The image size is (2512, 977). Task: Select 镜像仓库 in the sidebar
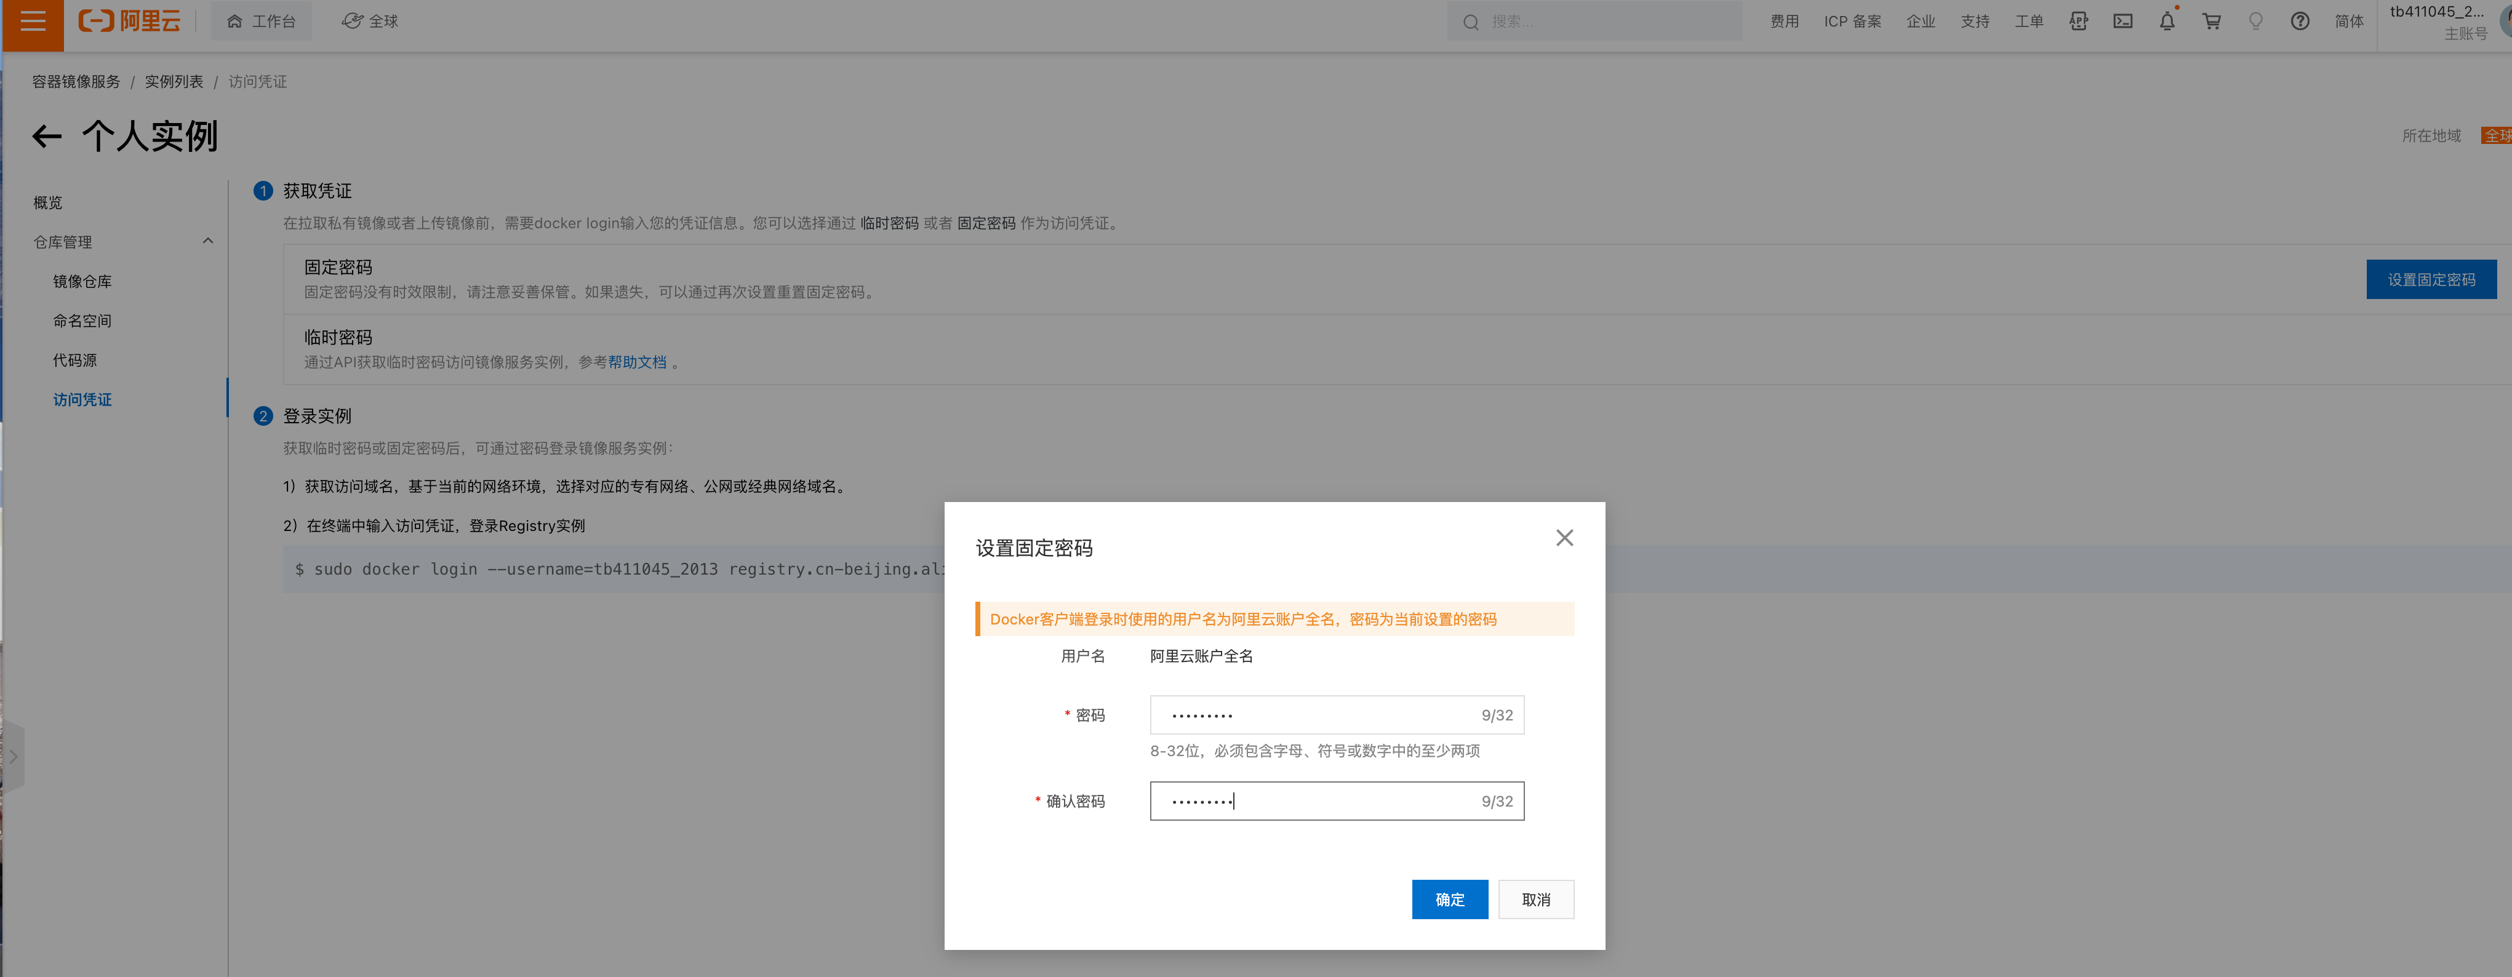tap(82, 282)
